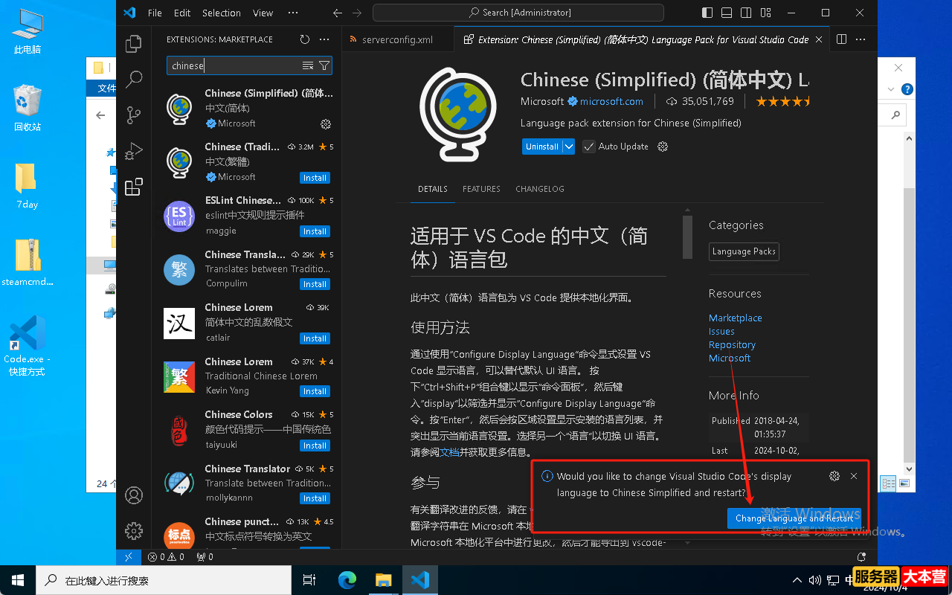952x595 pixels.
Task: Split the editor to the right
Action: tap(841, 39)
